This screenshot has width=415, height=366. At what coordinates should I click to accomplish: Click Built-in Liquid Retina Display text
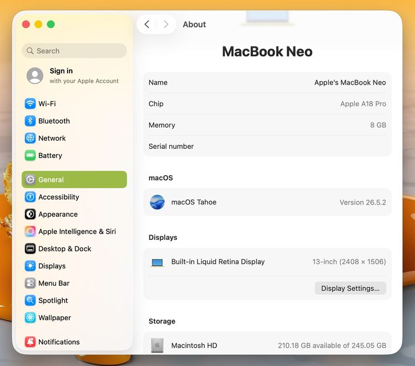[218, 262]
